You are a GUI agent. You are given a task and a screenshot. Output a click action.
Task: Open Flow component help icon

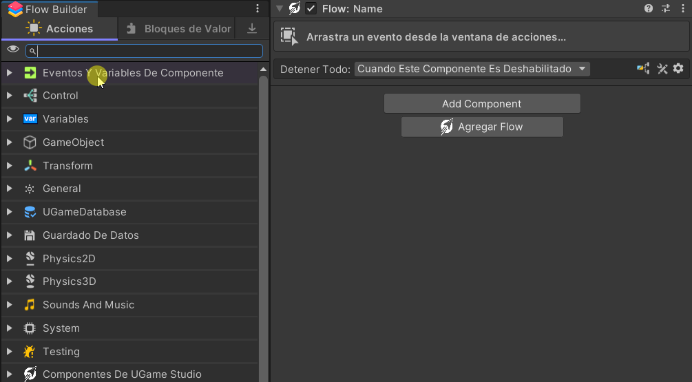click(x=649, y=9)
